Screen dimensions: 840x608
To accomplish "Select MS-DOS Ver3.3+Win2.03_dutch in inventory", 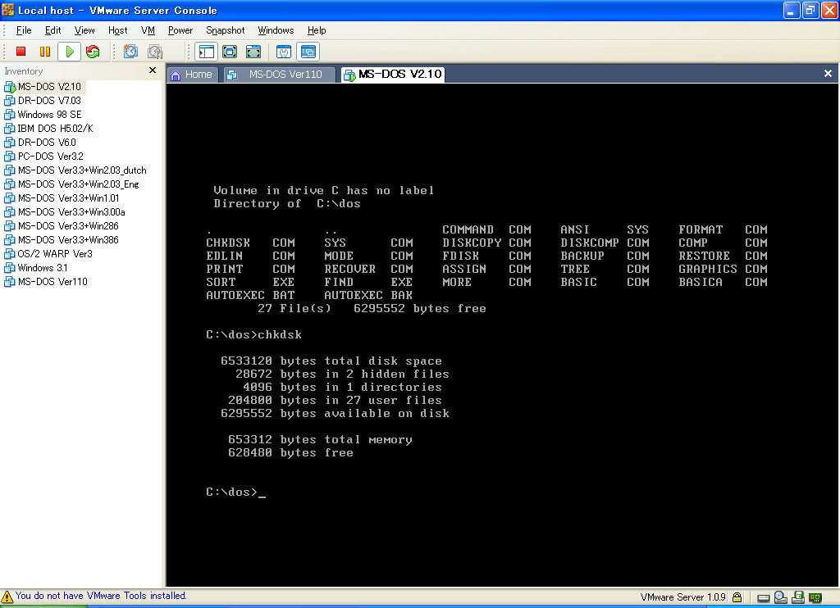I will pos(82,170).
